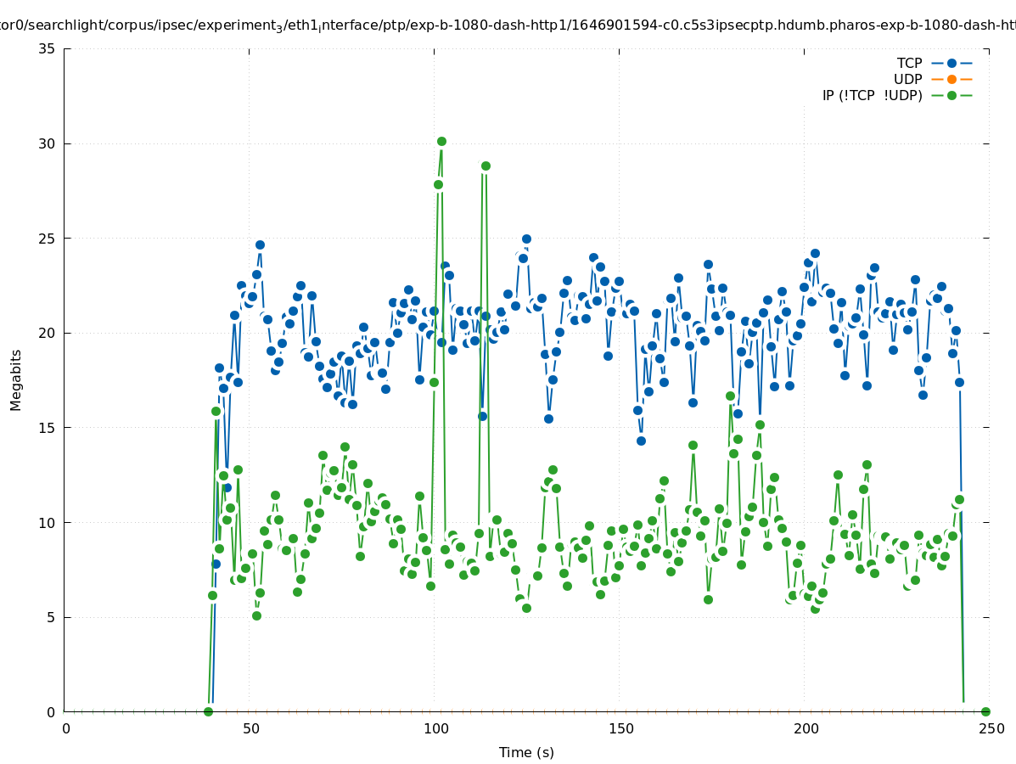Select the second green spike point near 29 megabits
The image size is (1016, 764).
click(486, 166)
